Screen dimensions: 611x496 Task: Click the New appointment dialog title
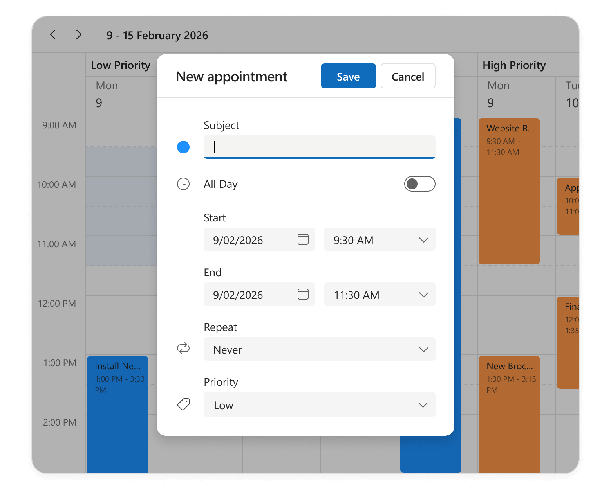[231, 77]
